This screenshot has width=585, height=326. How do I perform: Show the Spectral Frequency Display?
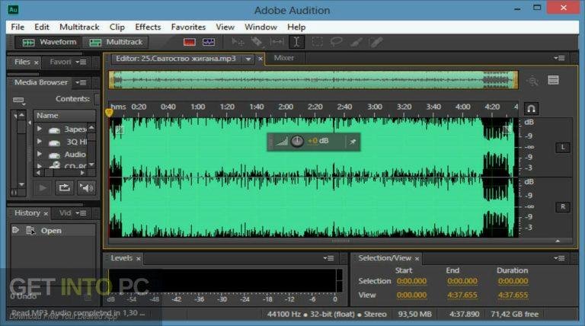190,42
